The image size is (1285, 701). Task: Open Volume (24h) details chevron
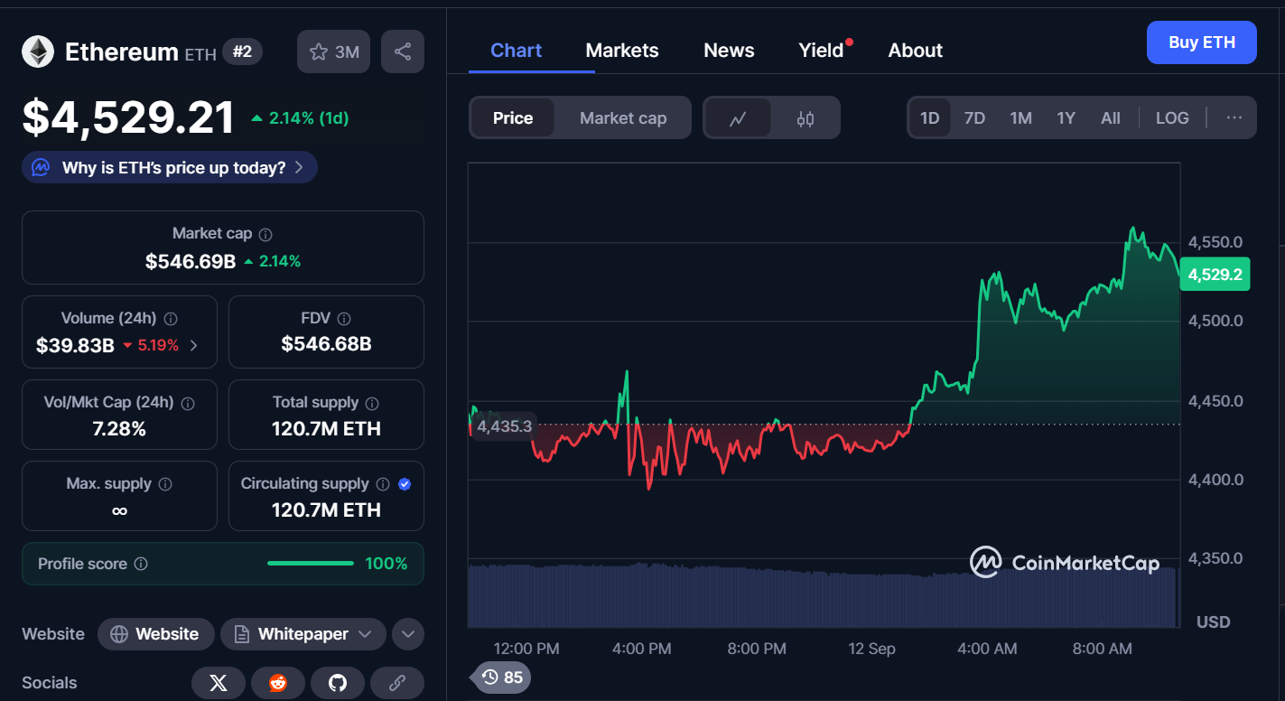(x=194, y=345)
